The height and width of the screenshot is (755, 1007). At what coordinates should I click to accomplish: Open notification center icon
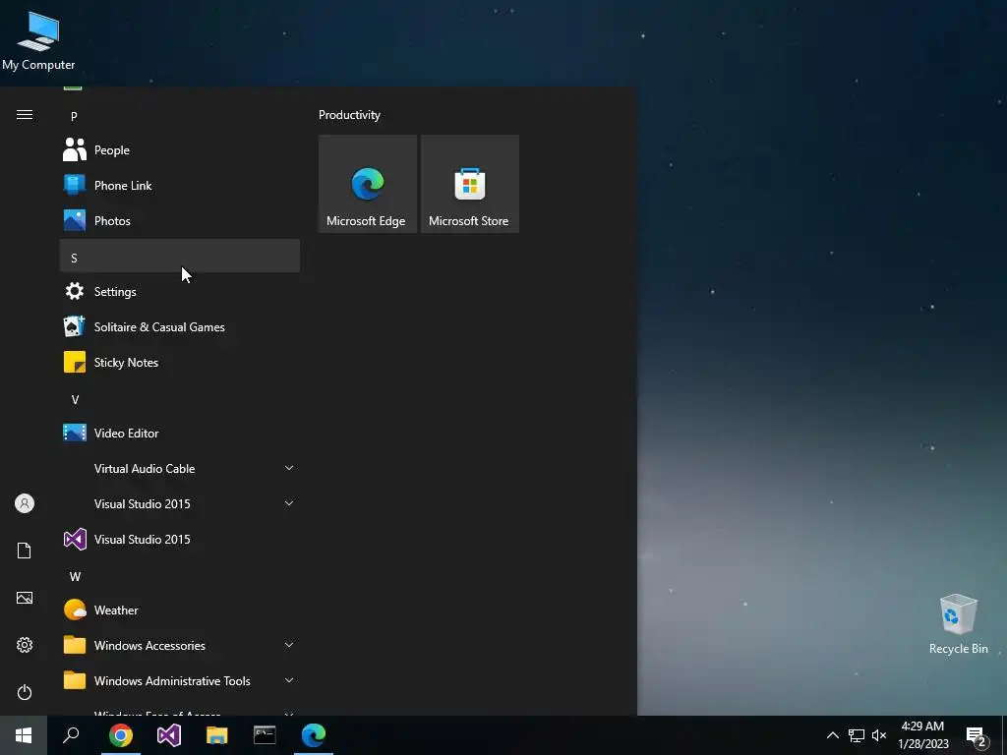[977, 735]
